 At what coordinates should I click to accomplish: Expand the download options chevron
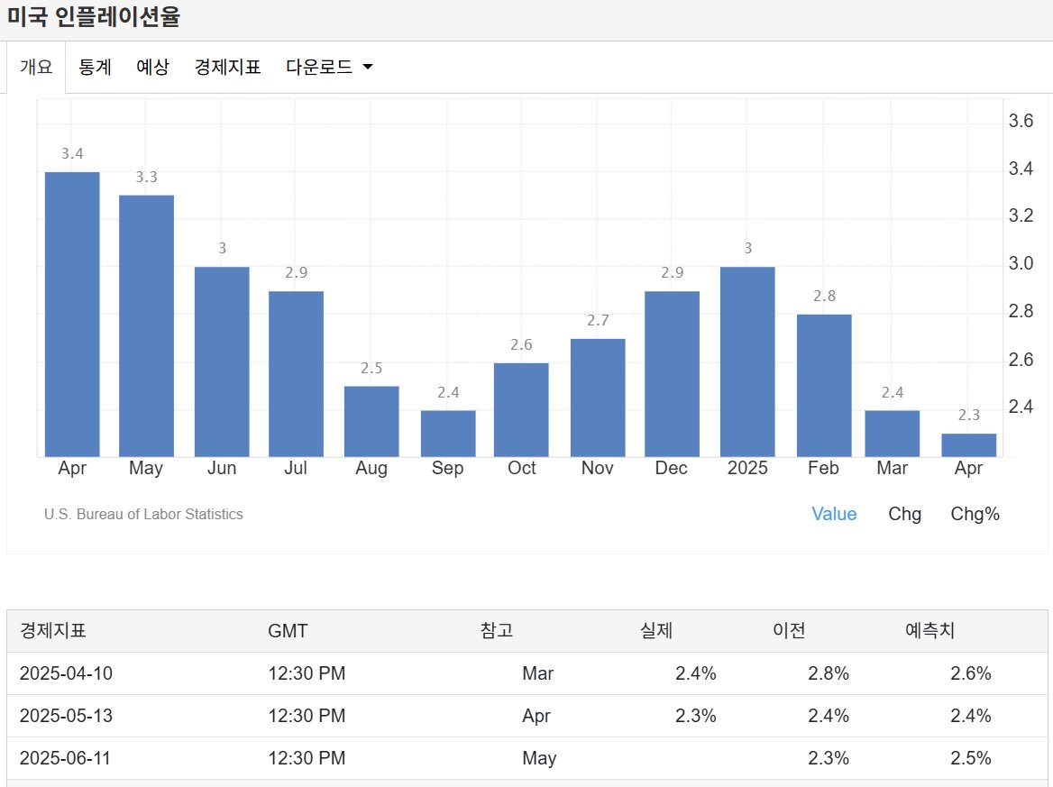[366, 67]
